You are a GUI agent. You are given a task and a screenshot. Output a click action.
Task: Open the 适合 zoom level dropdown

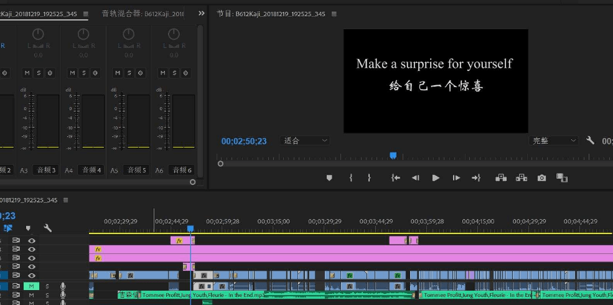(304, 141)
